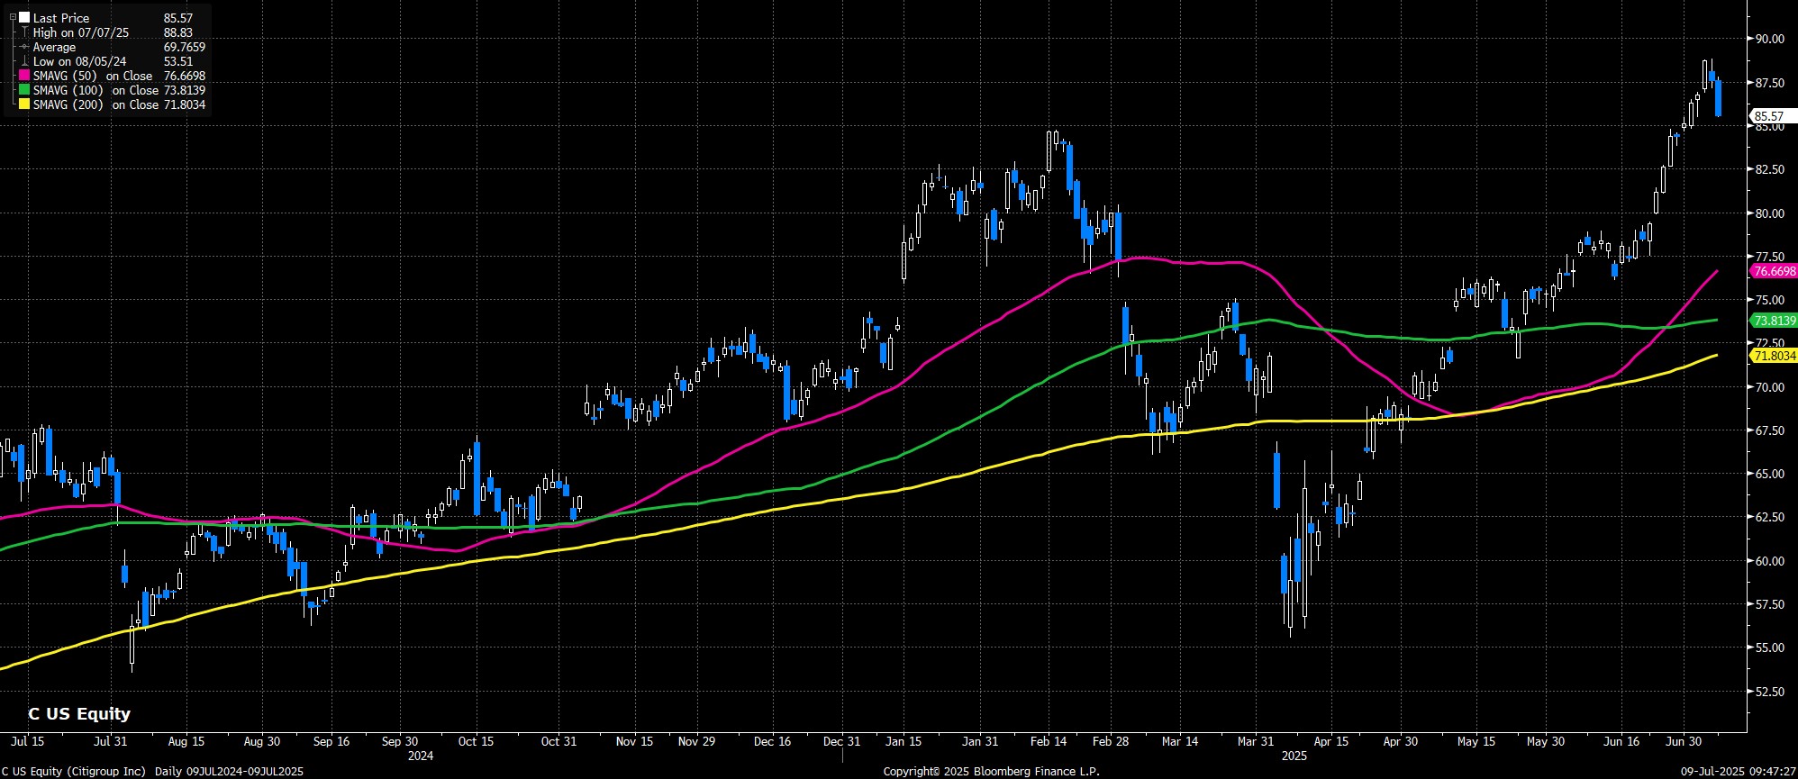Click the Bloomberg Finance L.P. copyright text
Image resolution: width=1798 pixels, height=779 pixels.
991,772
